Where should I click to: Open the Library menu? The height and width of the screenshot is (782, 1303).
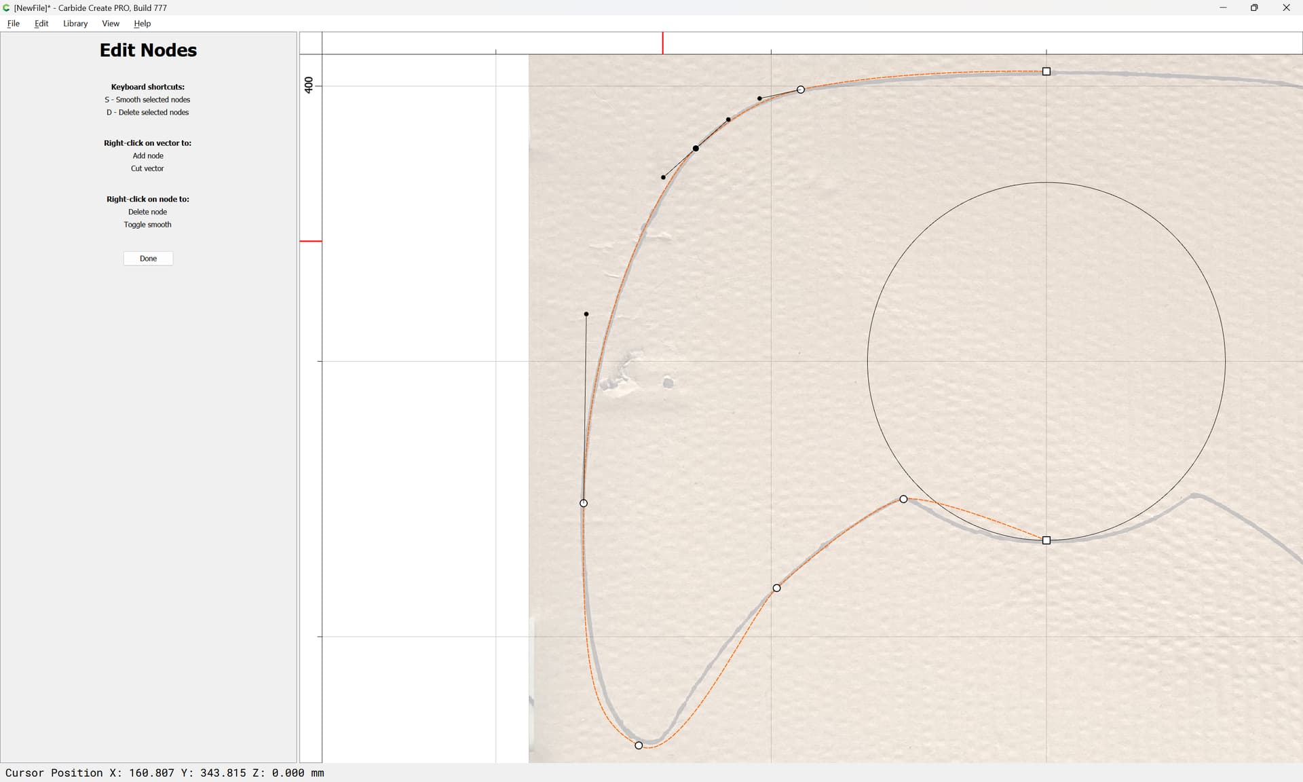[x=75, y=23]
